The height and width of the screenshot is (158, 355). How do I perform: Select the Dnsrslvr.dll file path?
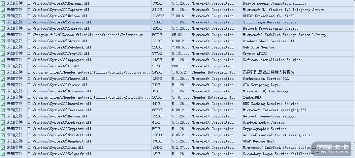point(60,104)
